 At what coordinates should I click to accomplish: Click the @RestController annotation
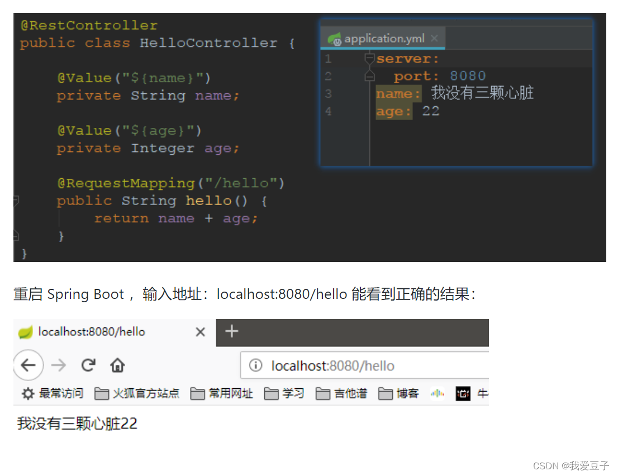point(89,25)
